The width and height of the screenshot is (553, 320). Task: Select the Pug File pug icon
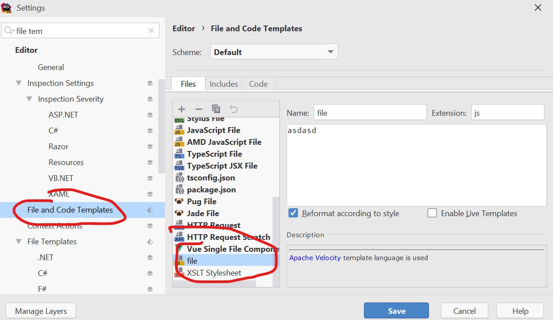179,202
